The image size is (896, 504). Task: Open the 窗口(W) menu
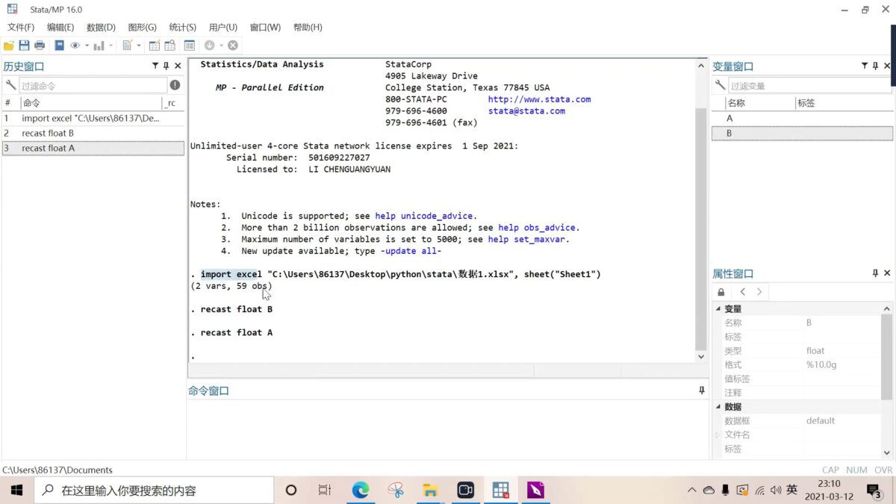[x=265, y=28]
